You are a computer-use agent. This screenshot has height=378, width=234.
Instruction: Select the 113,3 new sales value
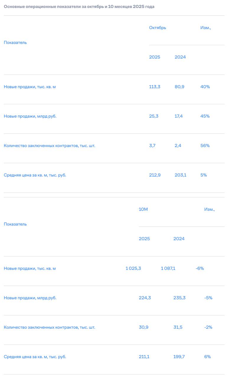click(155, 87)
